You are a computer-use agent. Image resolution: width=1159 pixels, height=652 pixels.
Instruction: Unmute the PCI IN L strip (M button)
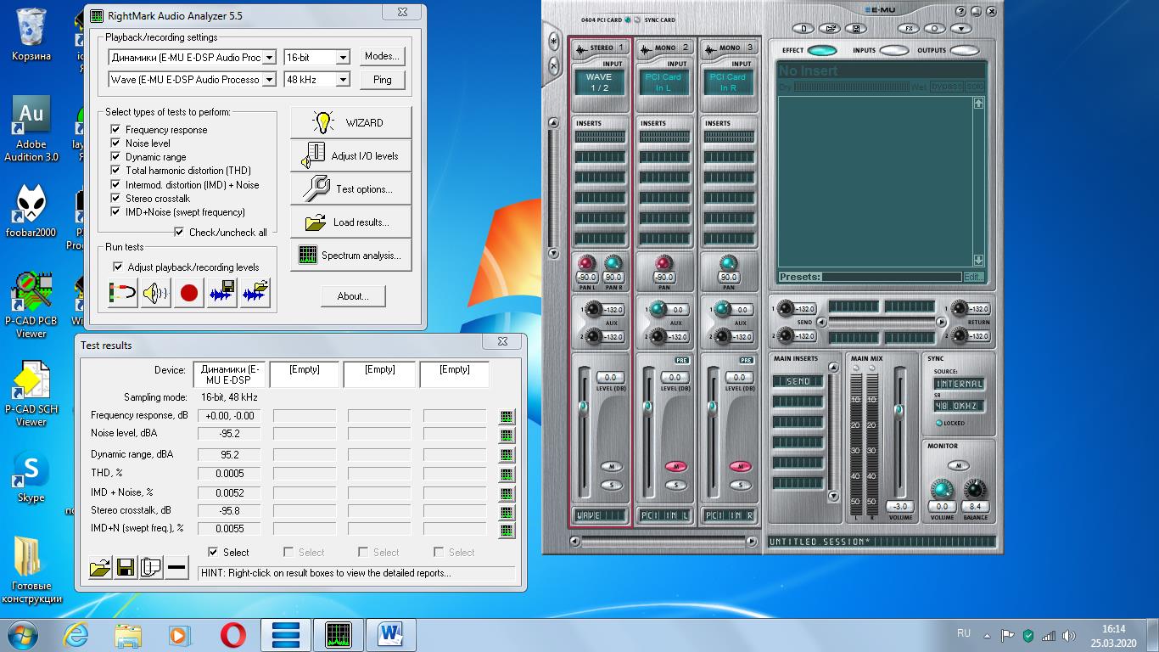tap(675, 466)
